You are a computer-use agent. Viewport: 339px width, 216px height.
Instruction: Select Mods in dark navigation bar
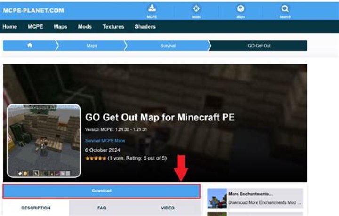point(85,26)
